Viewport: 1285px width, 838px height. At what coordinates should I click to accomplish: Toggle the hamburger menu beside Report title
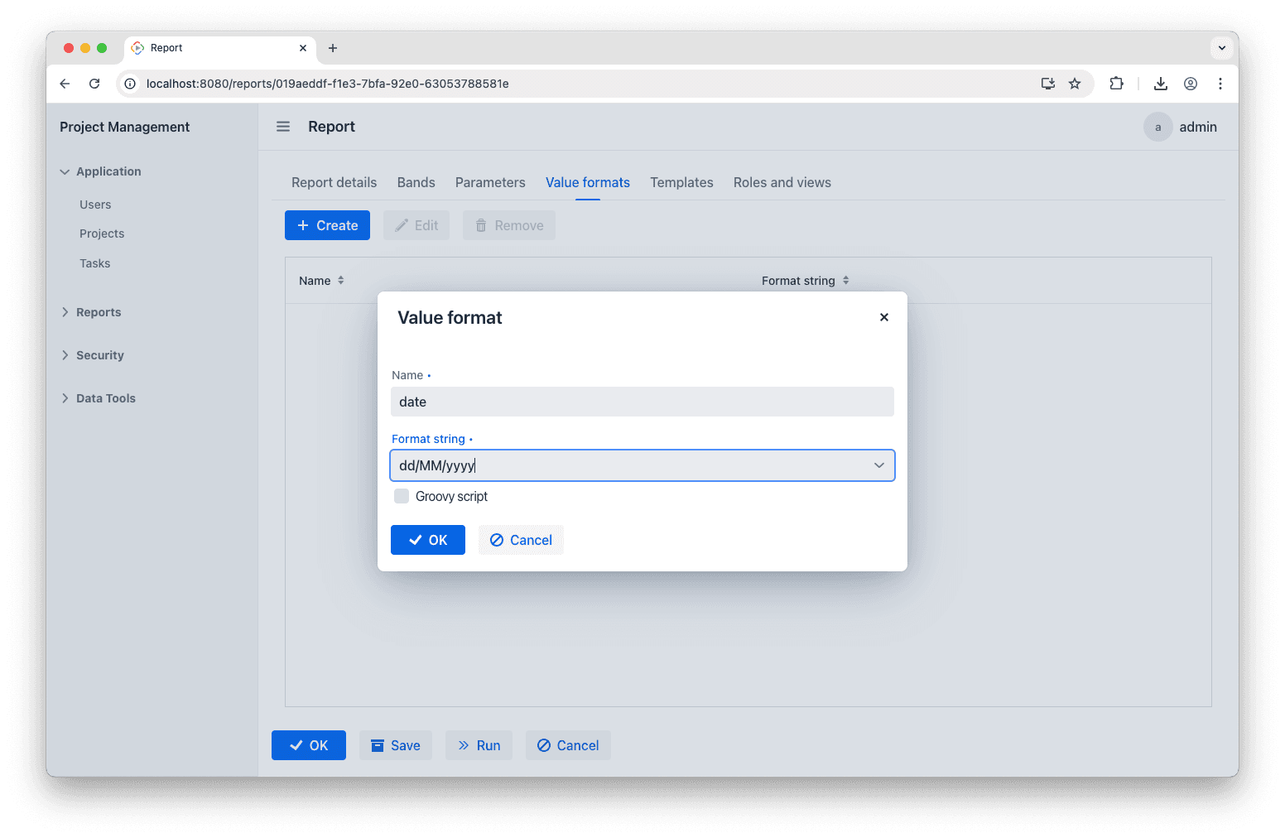click(x=283, y=127)
